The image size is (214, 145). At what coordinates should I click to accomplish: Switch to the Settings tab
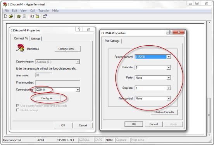coord(36,39)
